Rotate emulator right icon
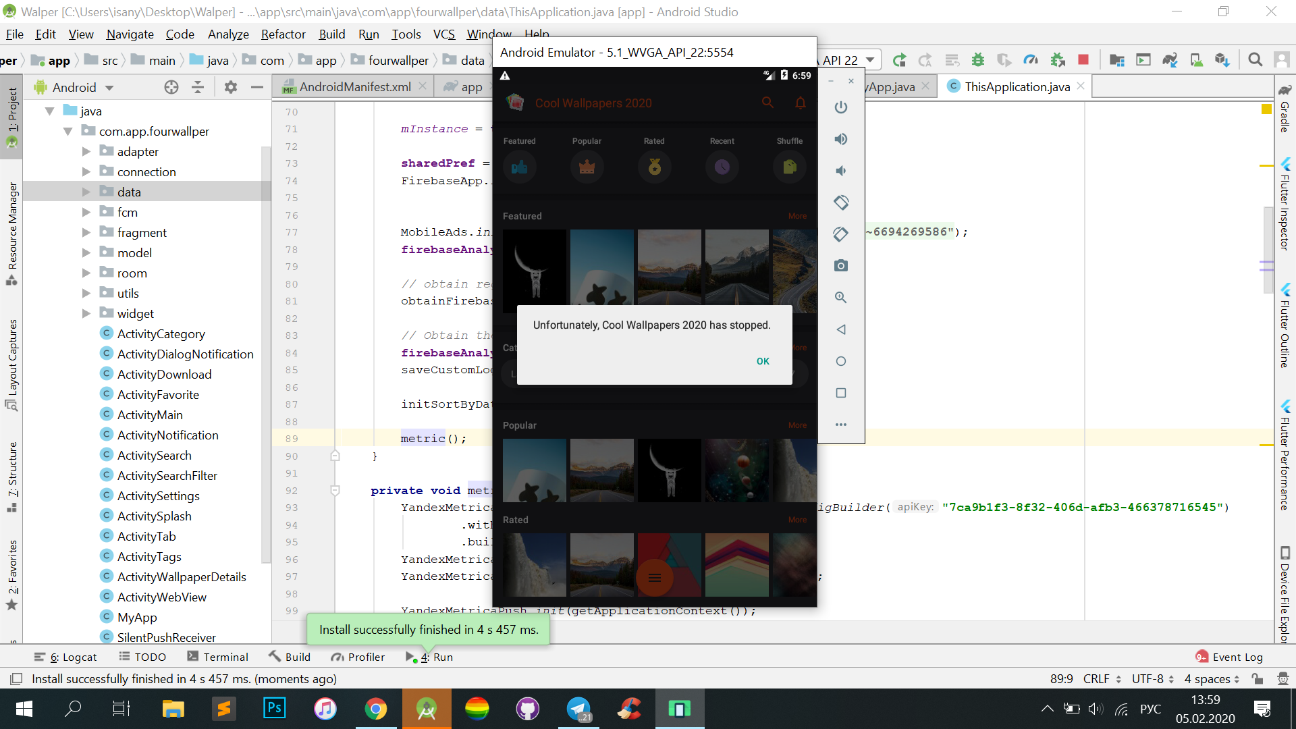Viewport: 1296px width, 729px height. 840,234
